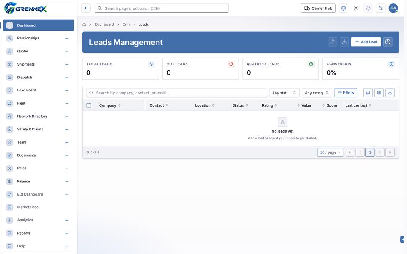Click the Add Lead button
Viewport: 407px width, 254px height.
coord(366,42)
